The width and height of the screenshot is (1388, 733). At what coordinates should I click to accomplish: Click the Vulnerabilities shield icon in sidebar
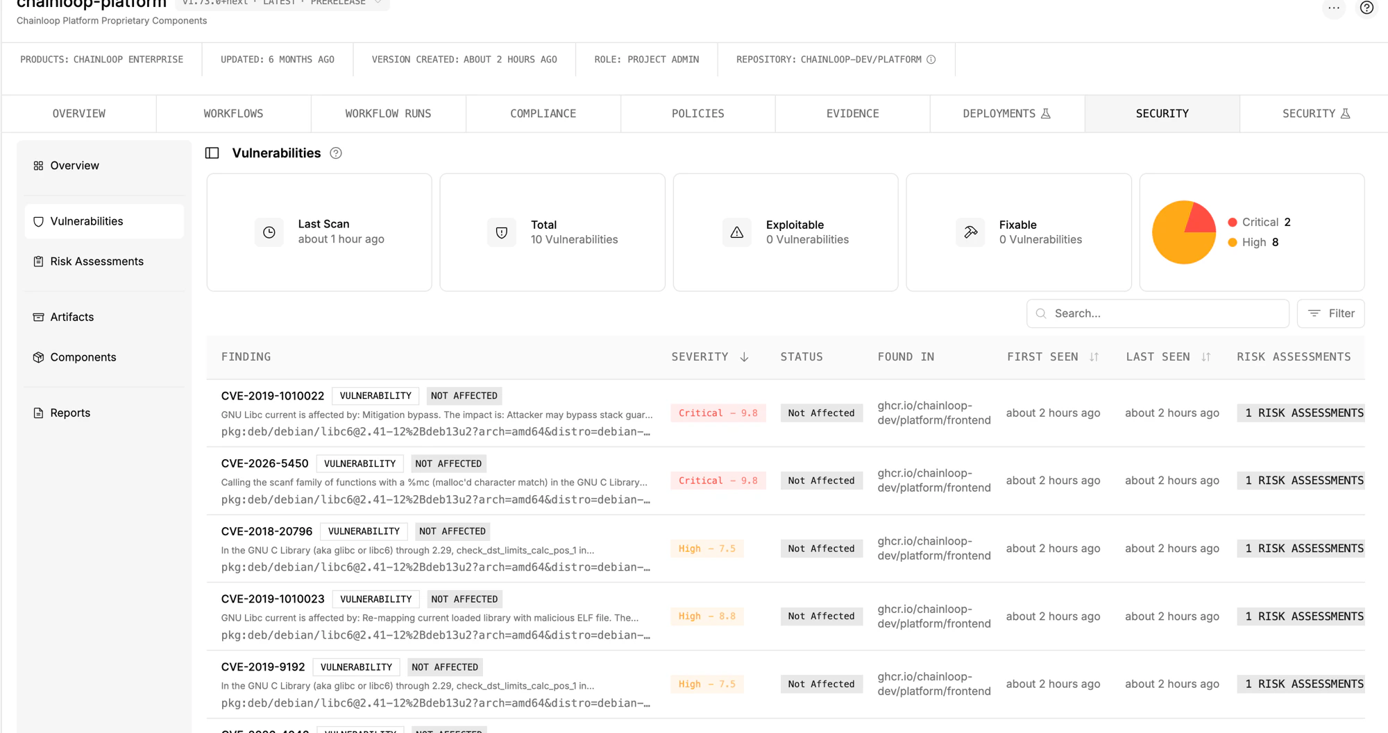click(x=38, y=221)
